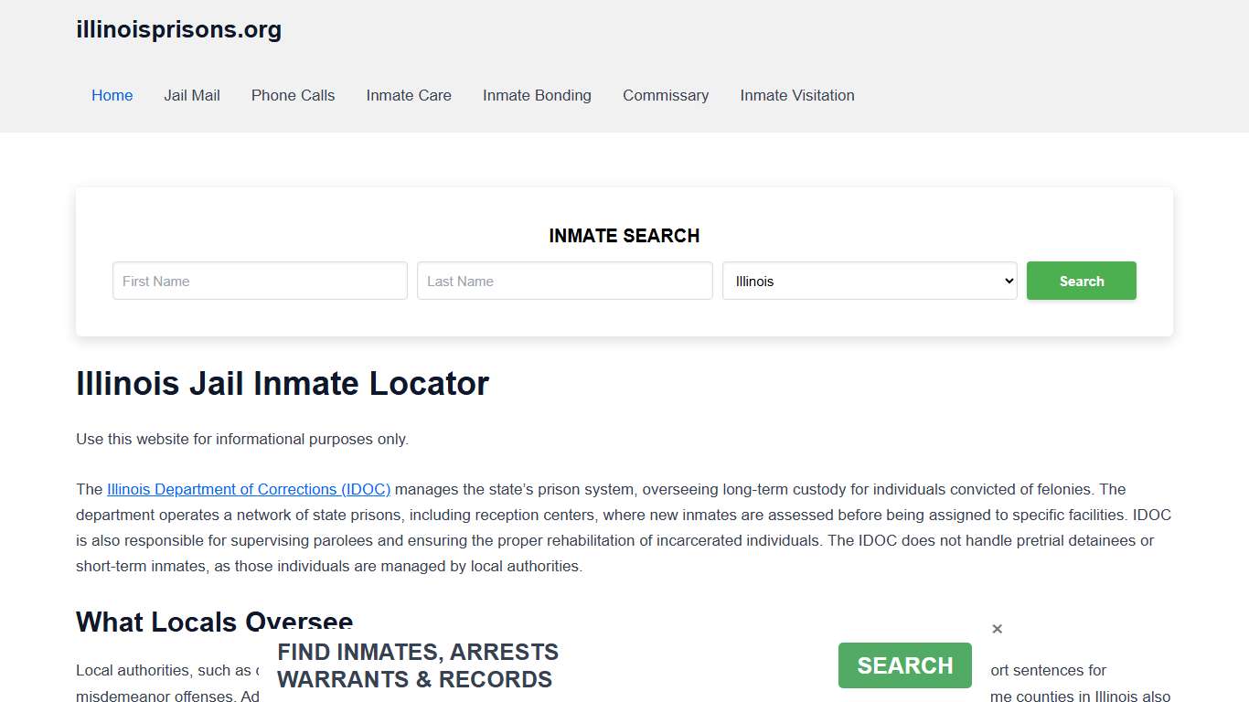This screenshot has width=1249, height=702.
Task: Click the First Name input field
Action: pos(260,281)
